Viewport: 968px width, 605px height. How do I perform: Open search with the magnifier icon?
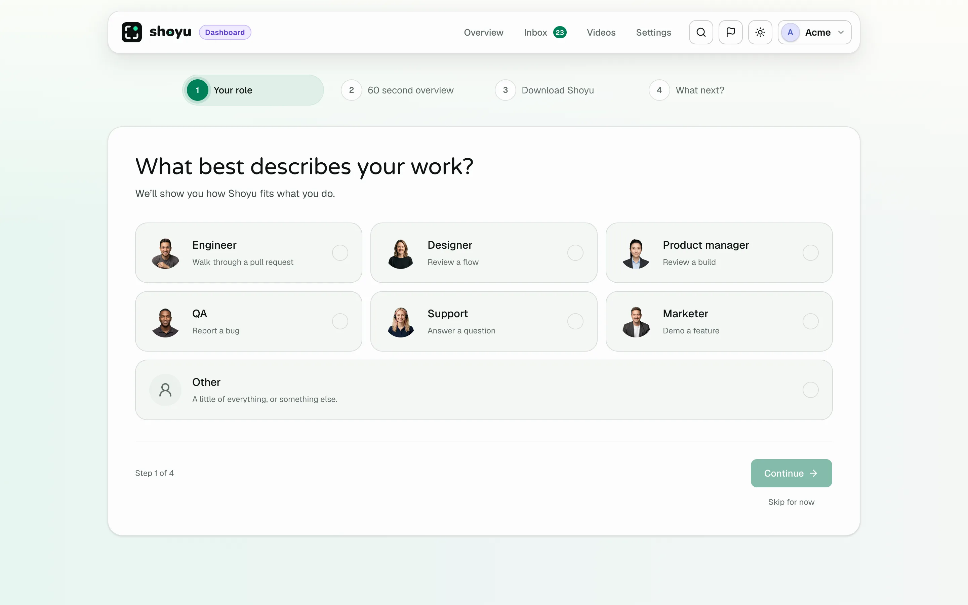[x=701, y=32]
